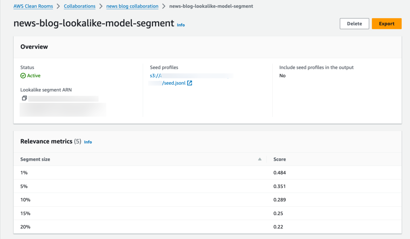Click the green Active status checkmark icon

(23, 76)
